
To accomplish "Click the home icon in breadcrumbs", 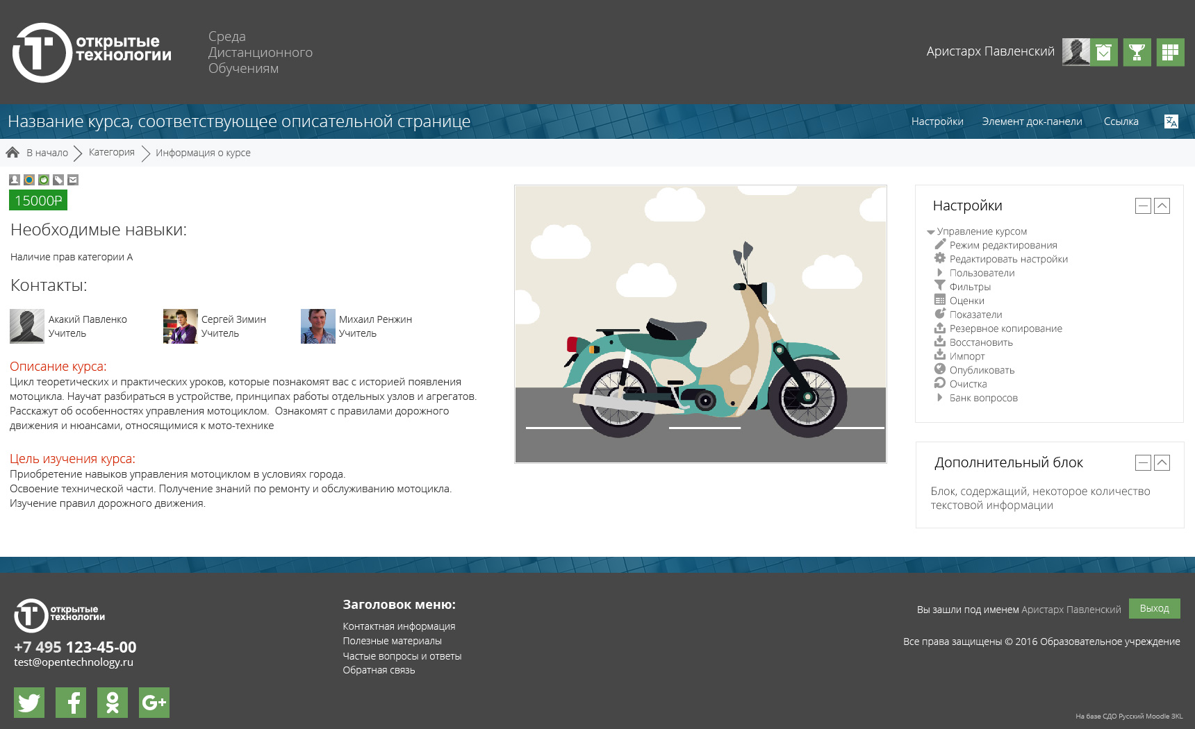I will coord(13,152).
